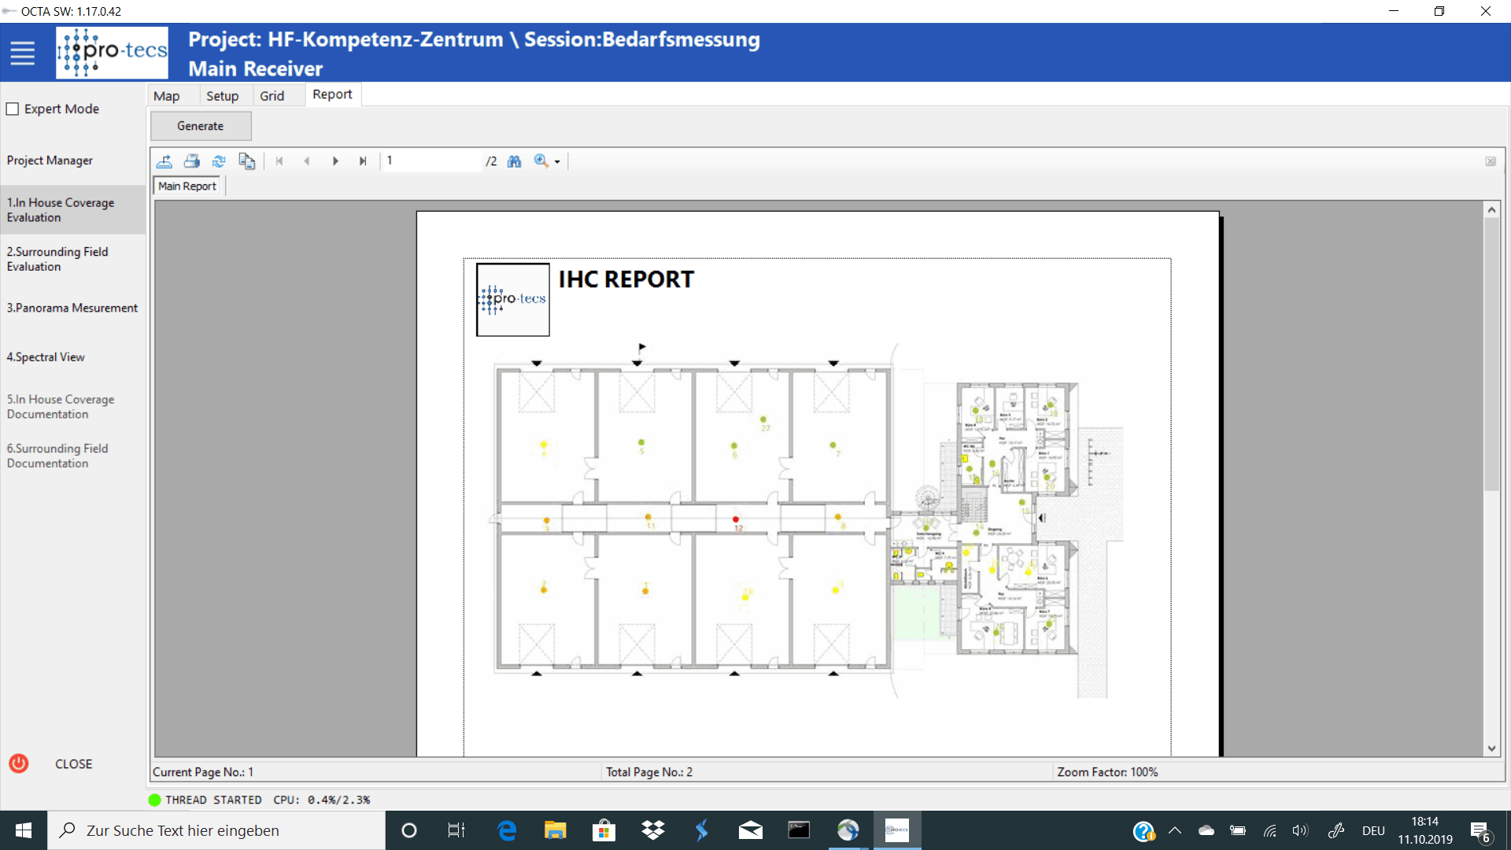Select 2.Surrounding Field Evaluation
This screenshot has width=1511, height=850.
57,259
